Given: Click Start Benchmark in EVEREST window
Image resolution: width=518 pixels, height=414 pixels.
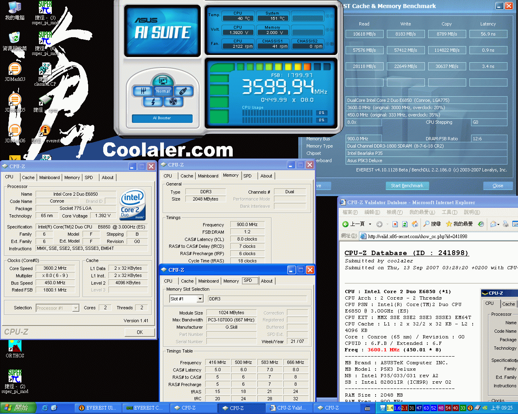Looking at the screenshot, I should (x=407, y=186).
